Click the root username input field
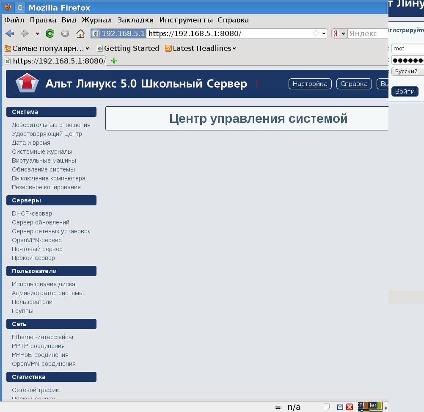This screenshot has height=412, width=424. (407, 49)
